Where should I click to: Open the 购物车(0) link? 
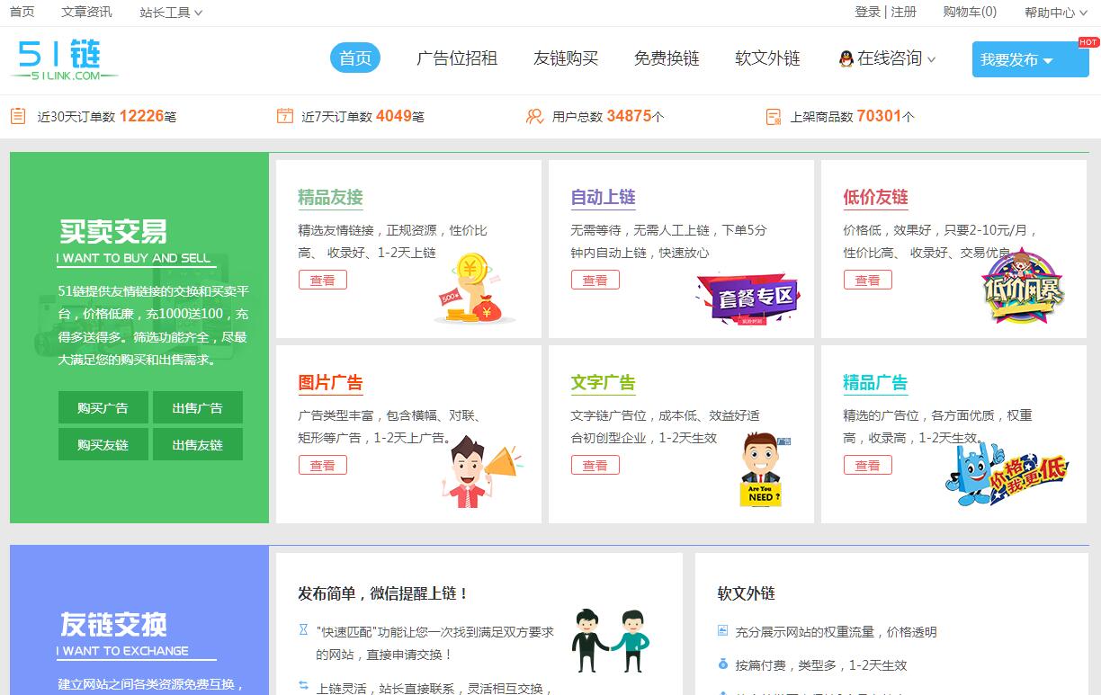(970, 12)
